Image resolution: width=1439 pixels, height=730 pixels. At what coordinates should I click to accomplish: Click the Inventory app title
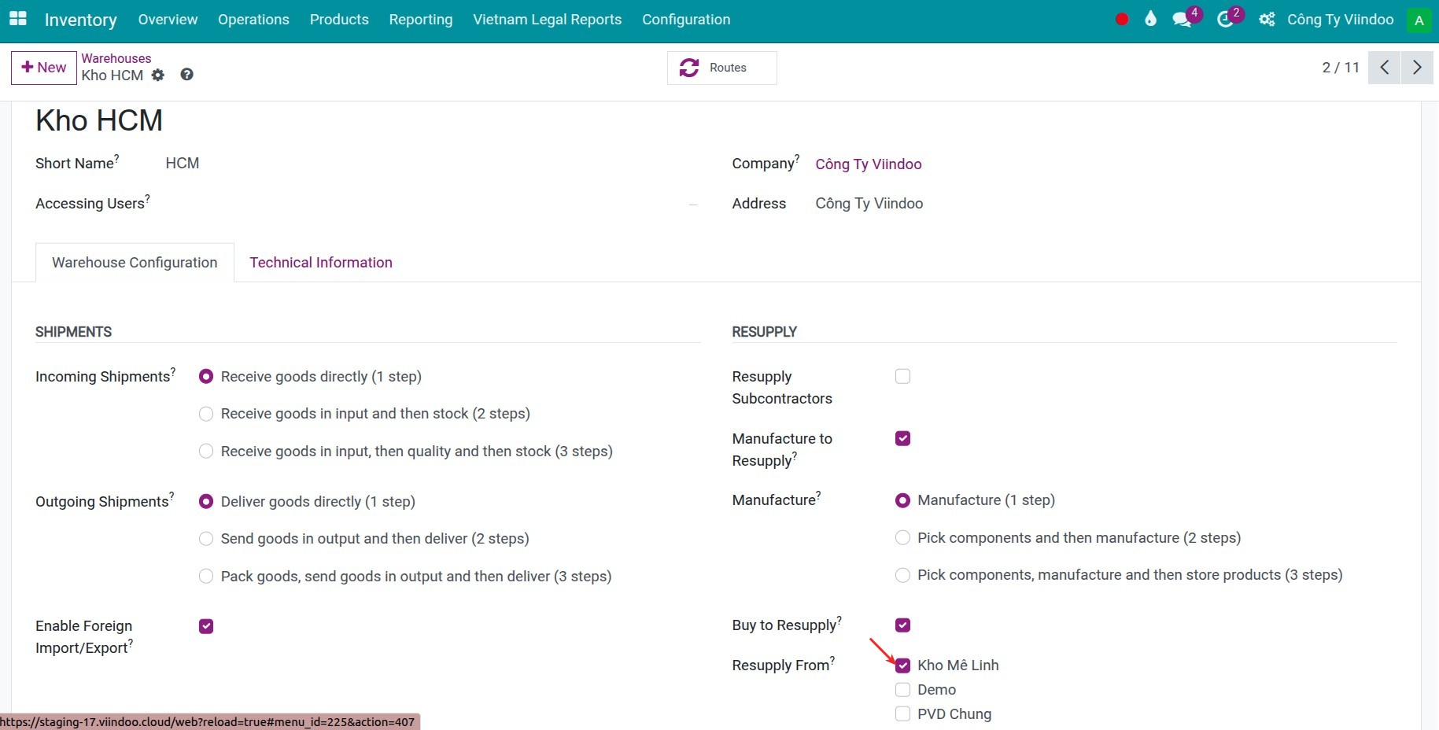[x=80, y=20]
